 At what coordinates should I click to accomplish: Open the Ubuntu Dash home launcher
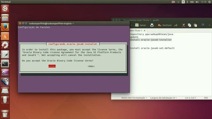point(5,9)
